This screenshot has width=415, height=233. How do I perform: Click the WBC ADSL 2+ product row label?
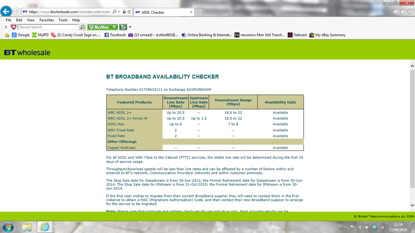click(119, 112)
